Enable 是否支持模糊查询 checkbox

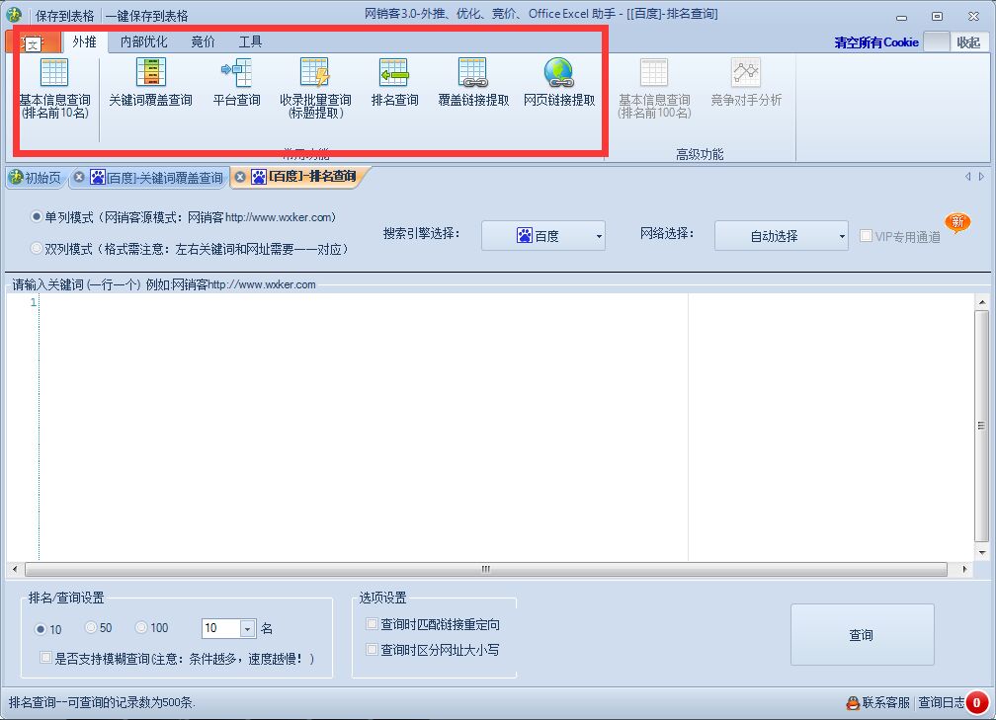(x=45, y=657)
